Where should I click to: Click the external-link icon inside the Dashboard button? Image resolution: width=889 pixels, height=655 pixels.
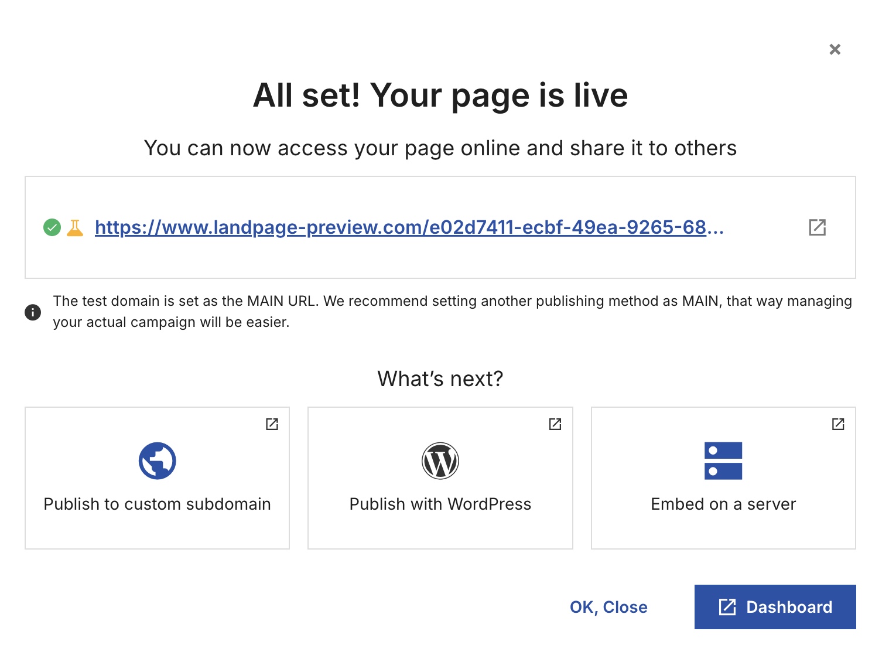click(726, 607)
